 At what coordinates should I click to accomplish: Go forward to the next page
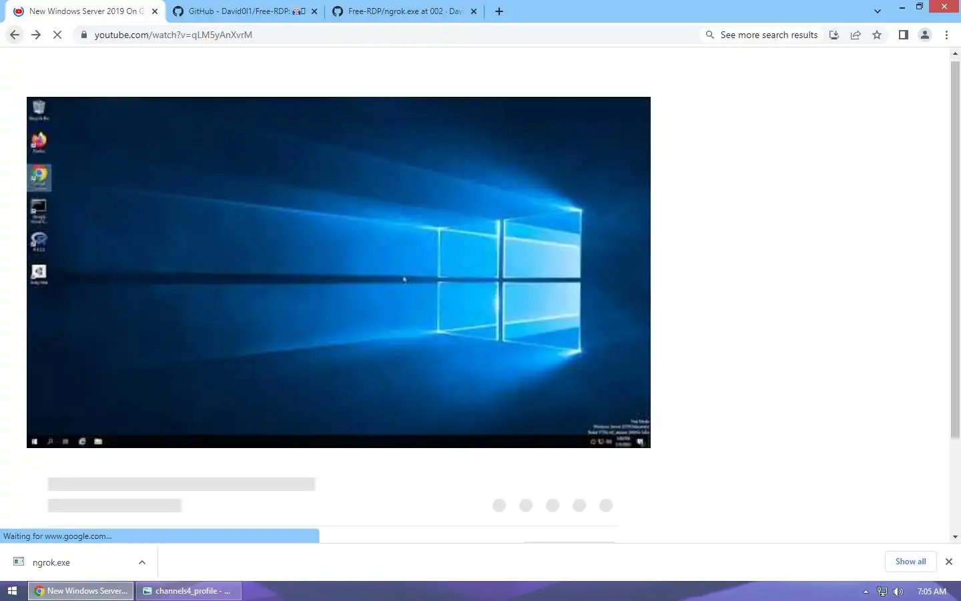(x=36, y=35)
